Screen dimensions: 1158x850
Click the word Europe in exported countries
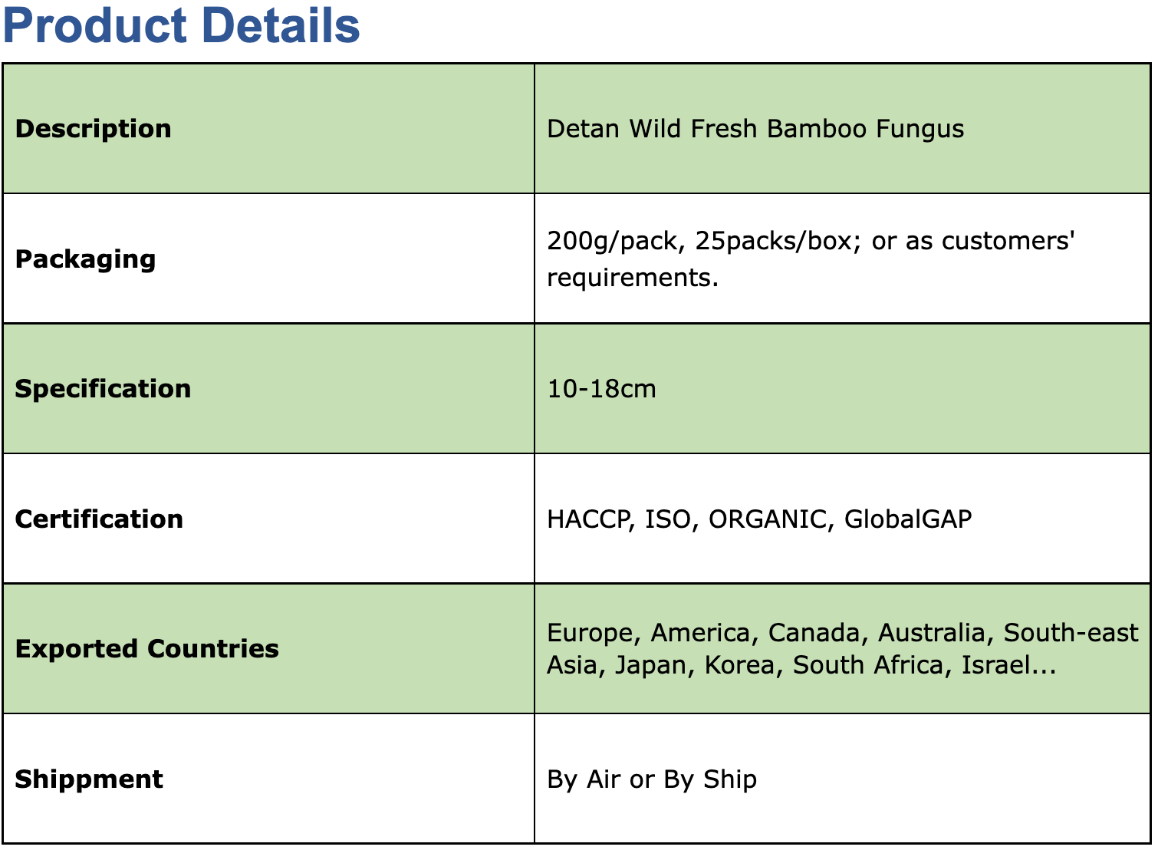tap(591, 633)
